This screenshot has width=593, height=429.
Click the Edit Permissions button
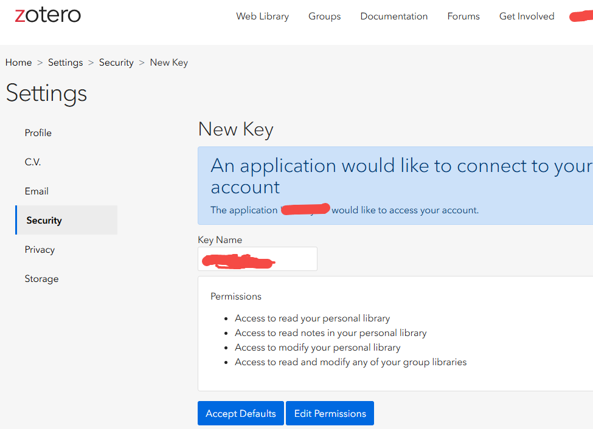[330, 413]
